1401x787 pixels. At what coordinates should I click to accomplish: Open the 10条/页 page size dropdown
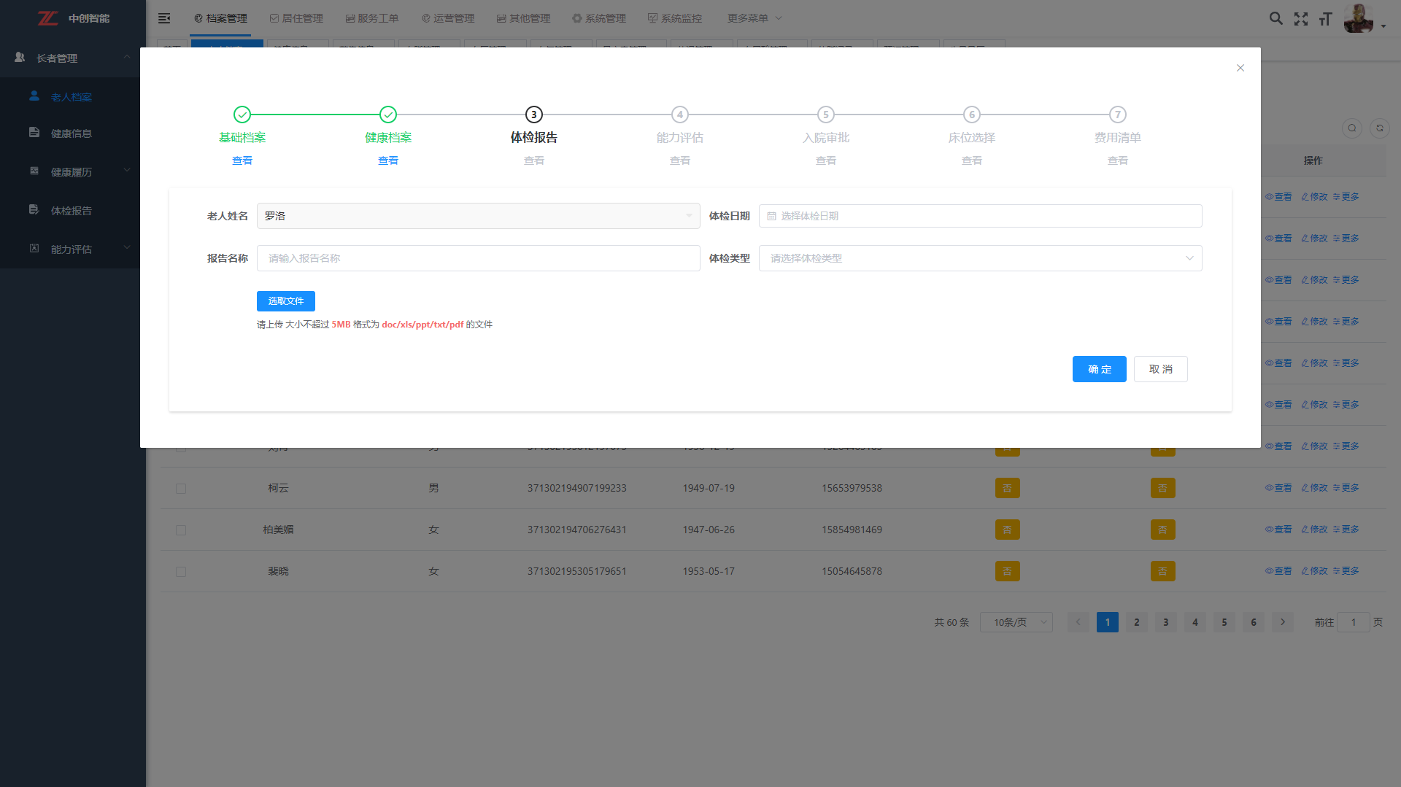tap(1016, 622)
